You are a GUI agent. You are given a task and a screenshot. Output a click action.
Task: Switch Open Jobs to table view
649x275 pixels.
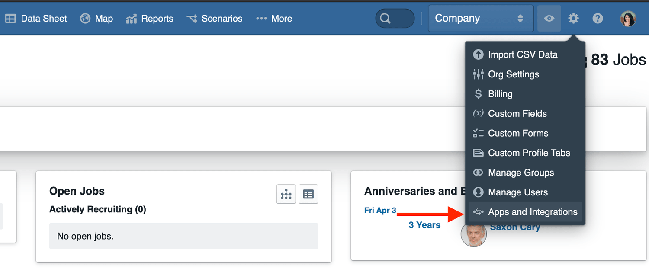point(308,194)
